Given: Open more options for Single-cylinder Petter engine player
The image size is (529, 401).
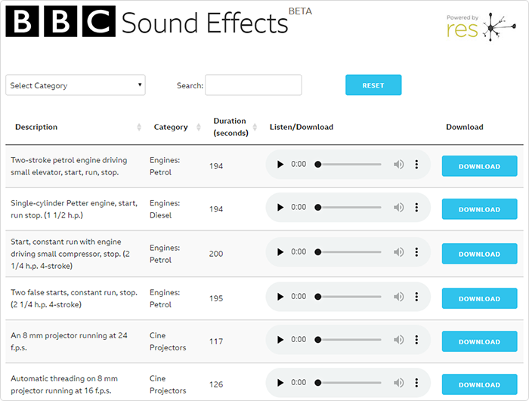Looking at the screenshot, I should click(x=416, y=207).
